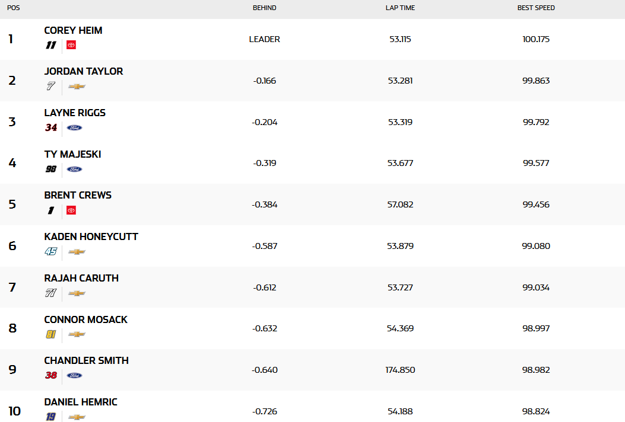This screenshot has width=625, height=422.
Task: Click Layne Riggs' number 34 badge
Action: (x=51, y=128)
